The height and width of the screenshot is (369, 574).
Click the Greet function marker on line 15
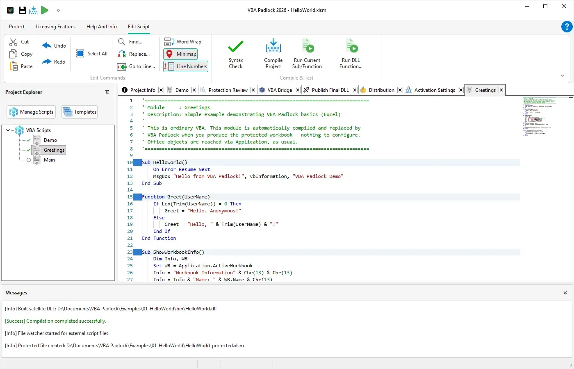tap(137, 197)
